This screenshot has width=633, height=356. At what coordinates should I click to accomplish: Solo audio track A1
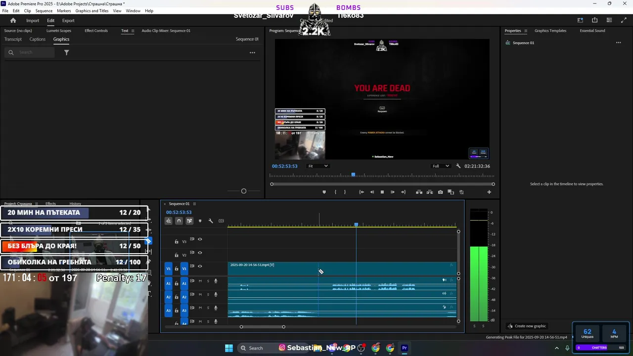[208, 281]
